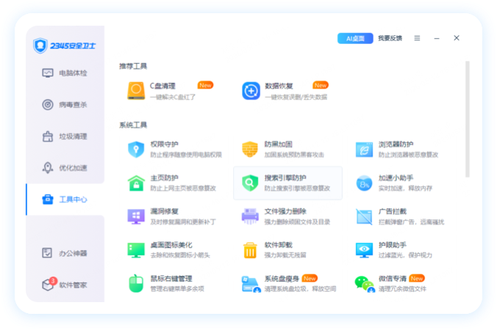Image resolution: width=497 pixels, height=330 pixels.
Task: Click the 系统工具 section heading
Action: pyautogui.click(x=133, y=125)
